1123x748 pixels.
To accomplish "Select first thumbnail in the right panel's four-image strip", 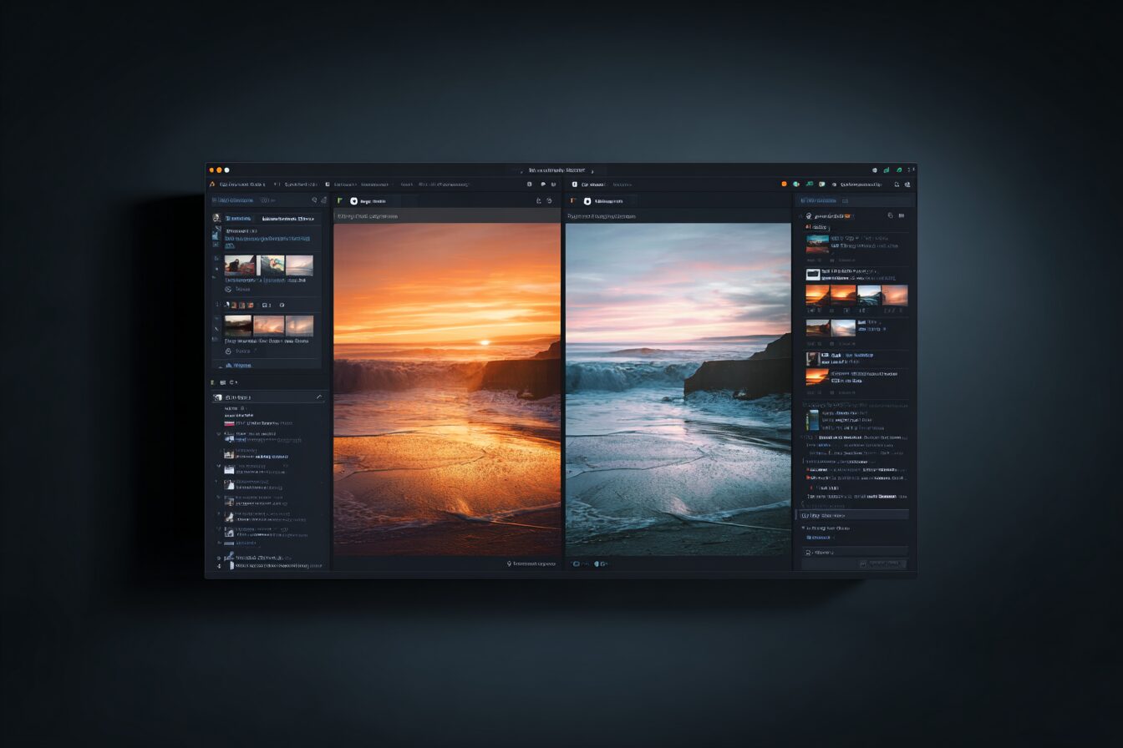I will click(x=817, y=295).
